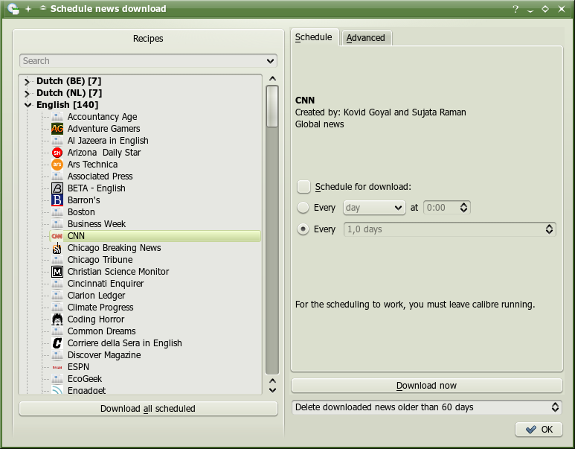Click the Accountancy Age recipe icon
Screen dimensions: 575x449
pos(57,117)
